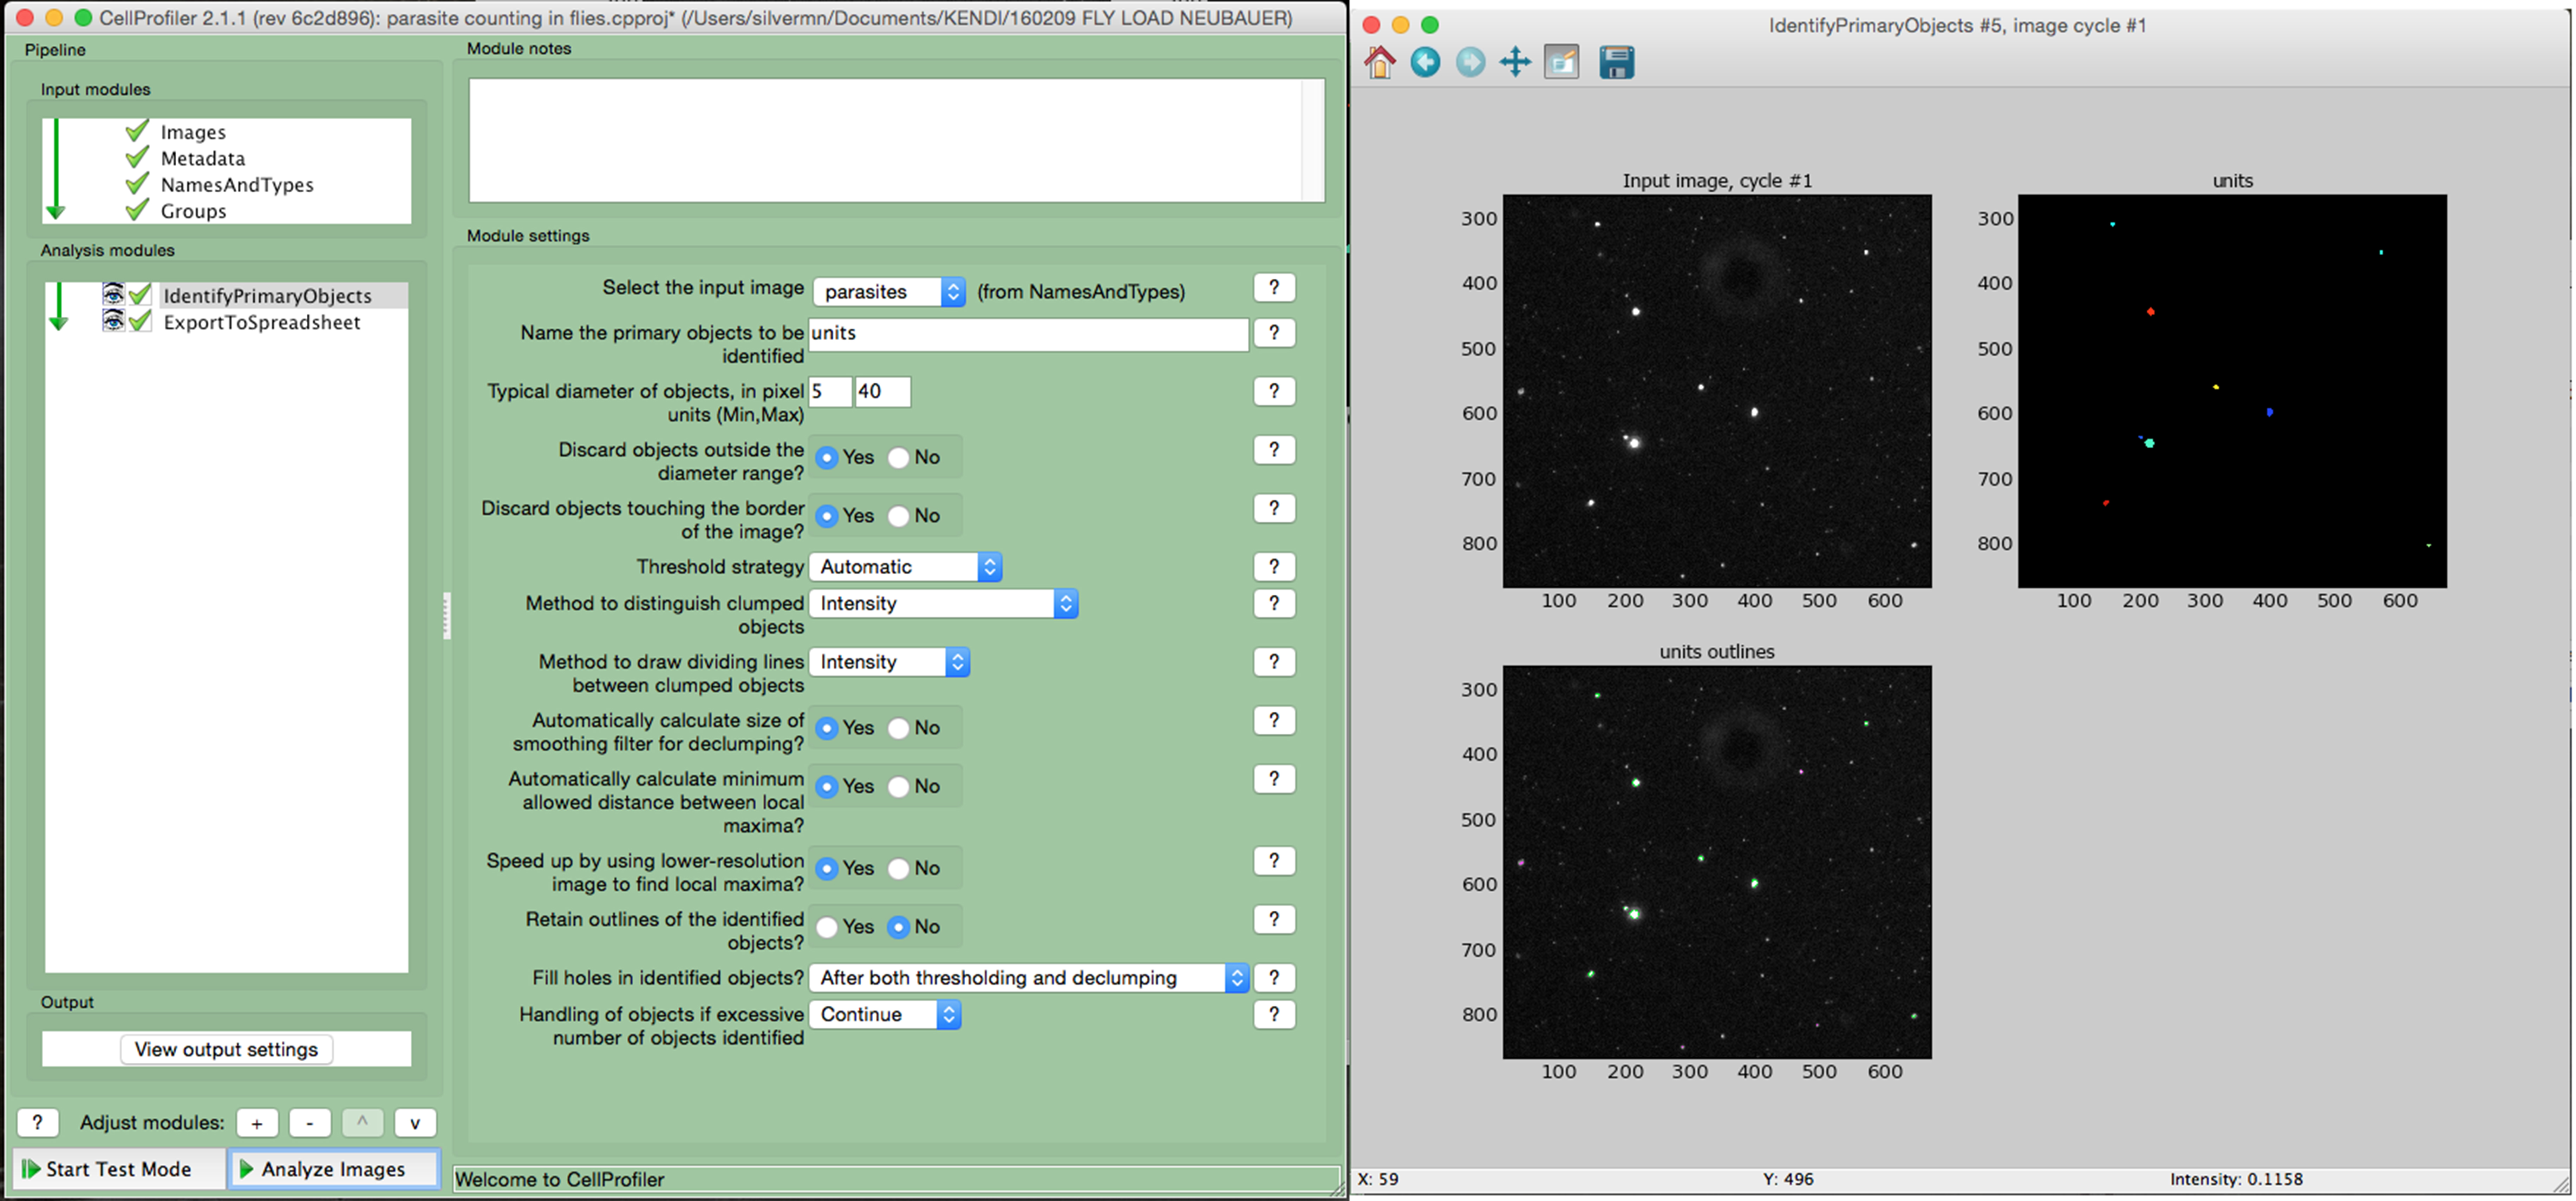
Task: Add a module with the plus button
Action: pos(257,1123)
